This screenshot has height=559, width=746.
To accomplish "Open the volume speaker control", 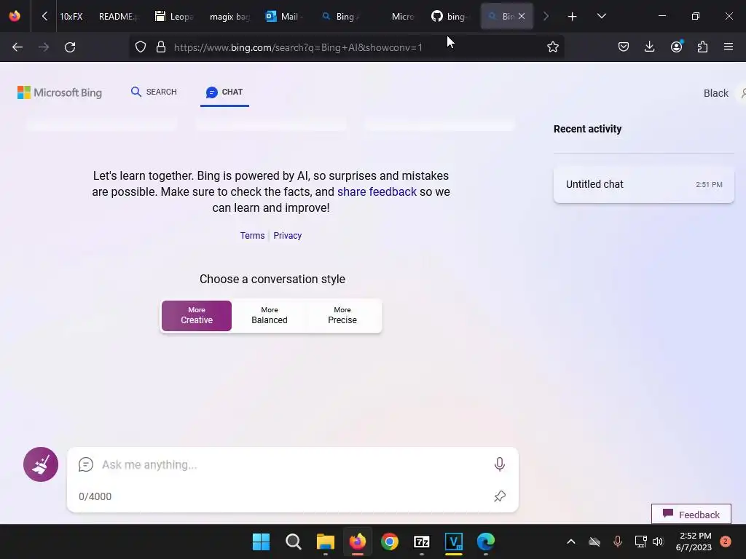I will (x=658, y=542).
